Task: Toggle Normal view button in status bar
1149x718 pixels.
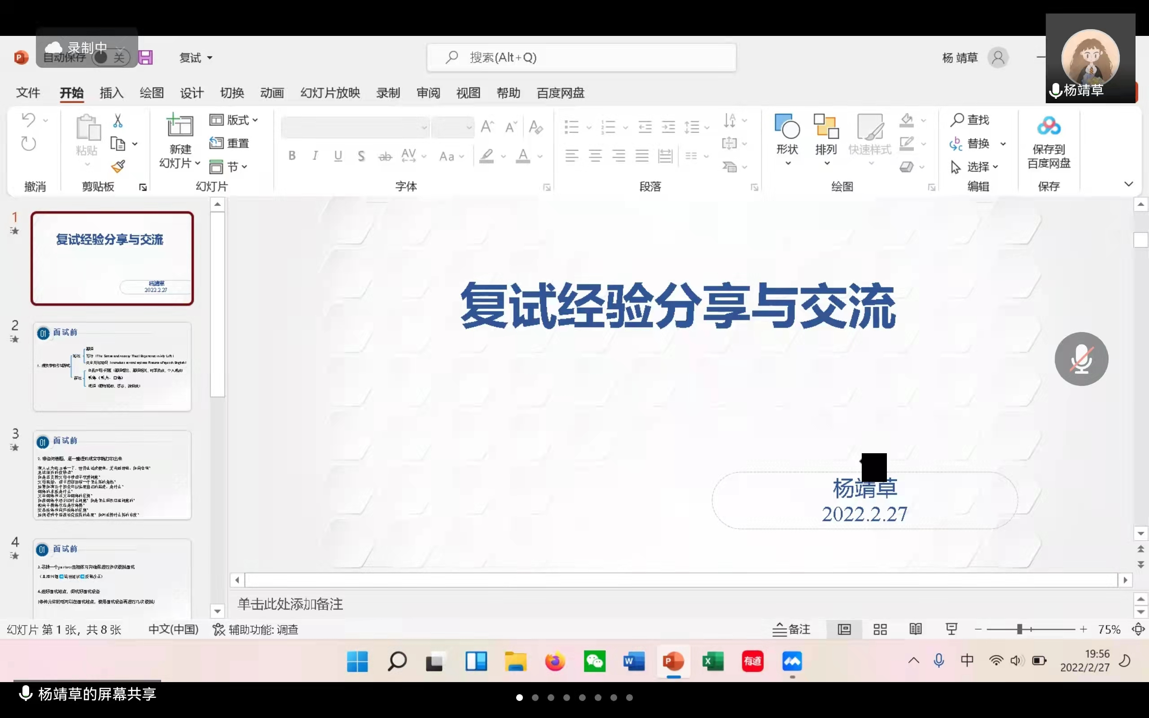Action: 844,630
